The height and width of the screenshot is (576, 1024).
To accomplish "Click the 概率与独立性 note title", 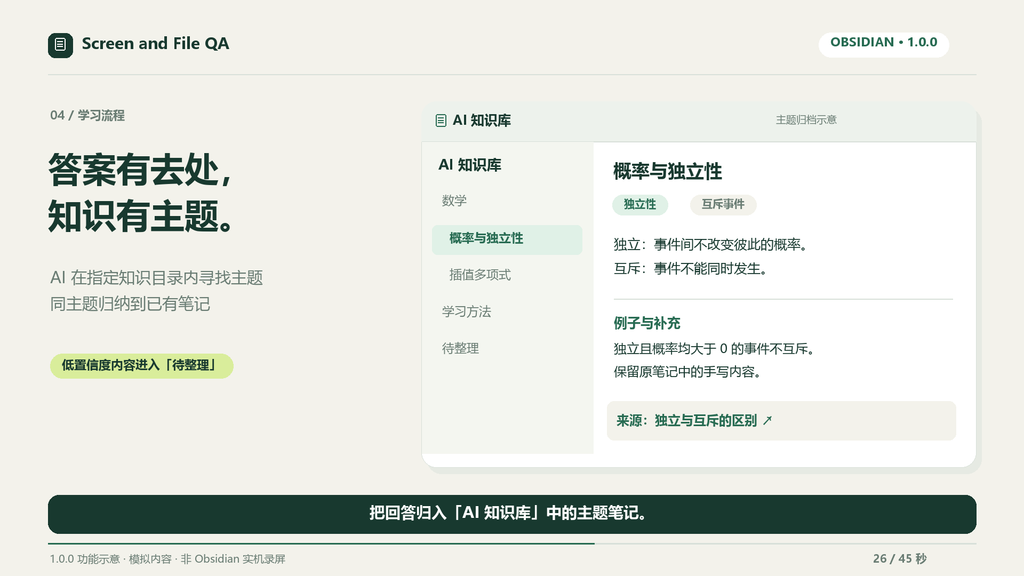I will pyautogui.click(x=668, y=172).
